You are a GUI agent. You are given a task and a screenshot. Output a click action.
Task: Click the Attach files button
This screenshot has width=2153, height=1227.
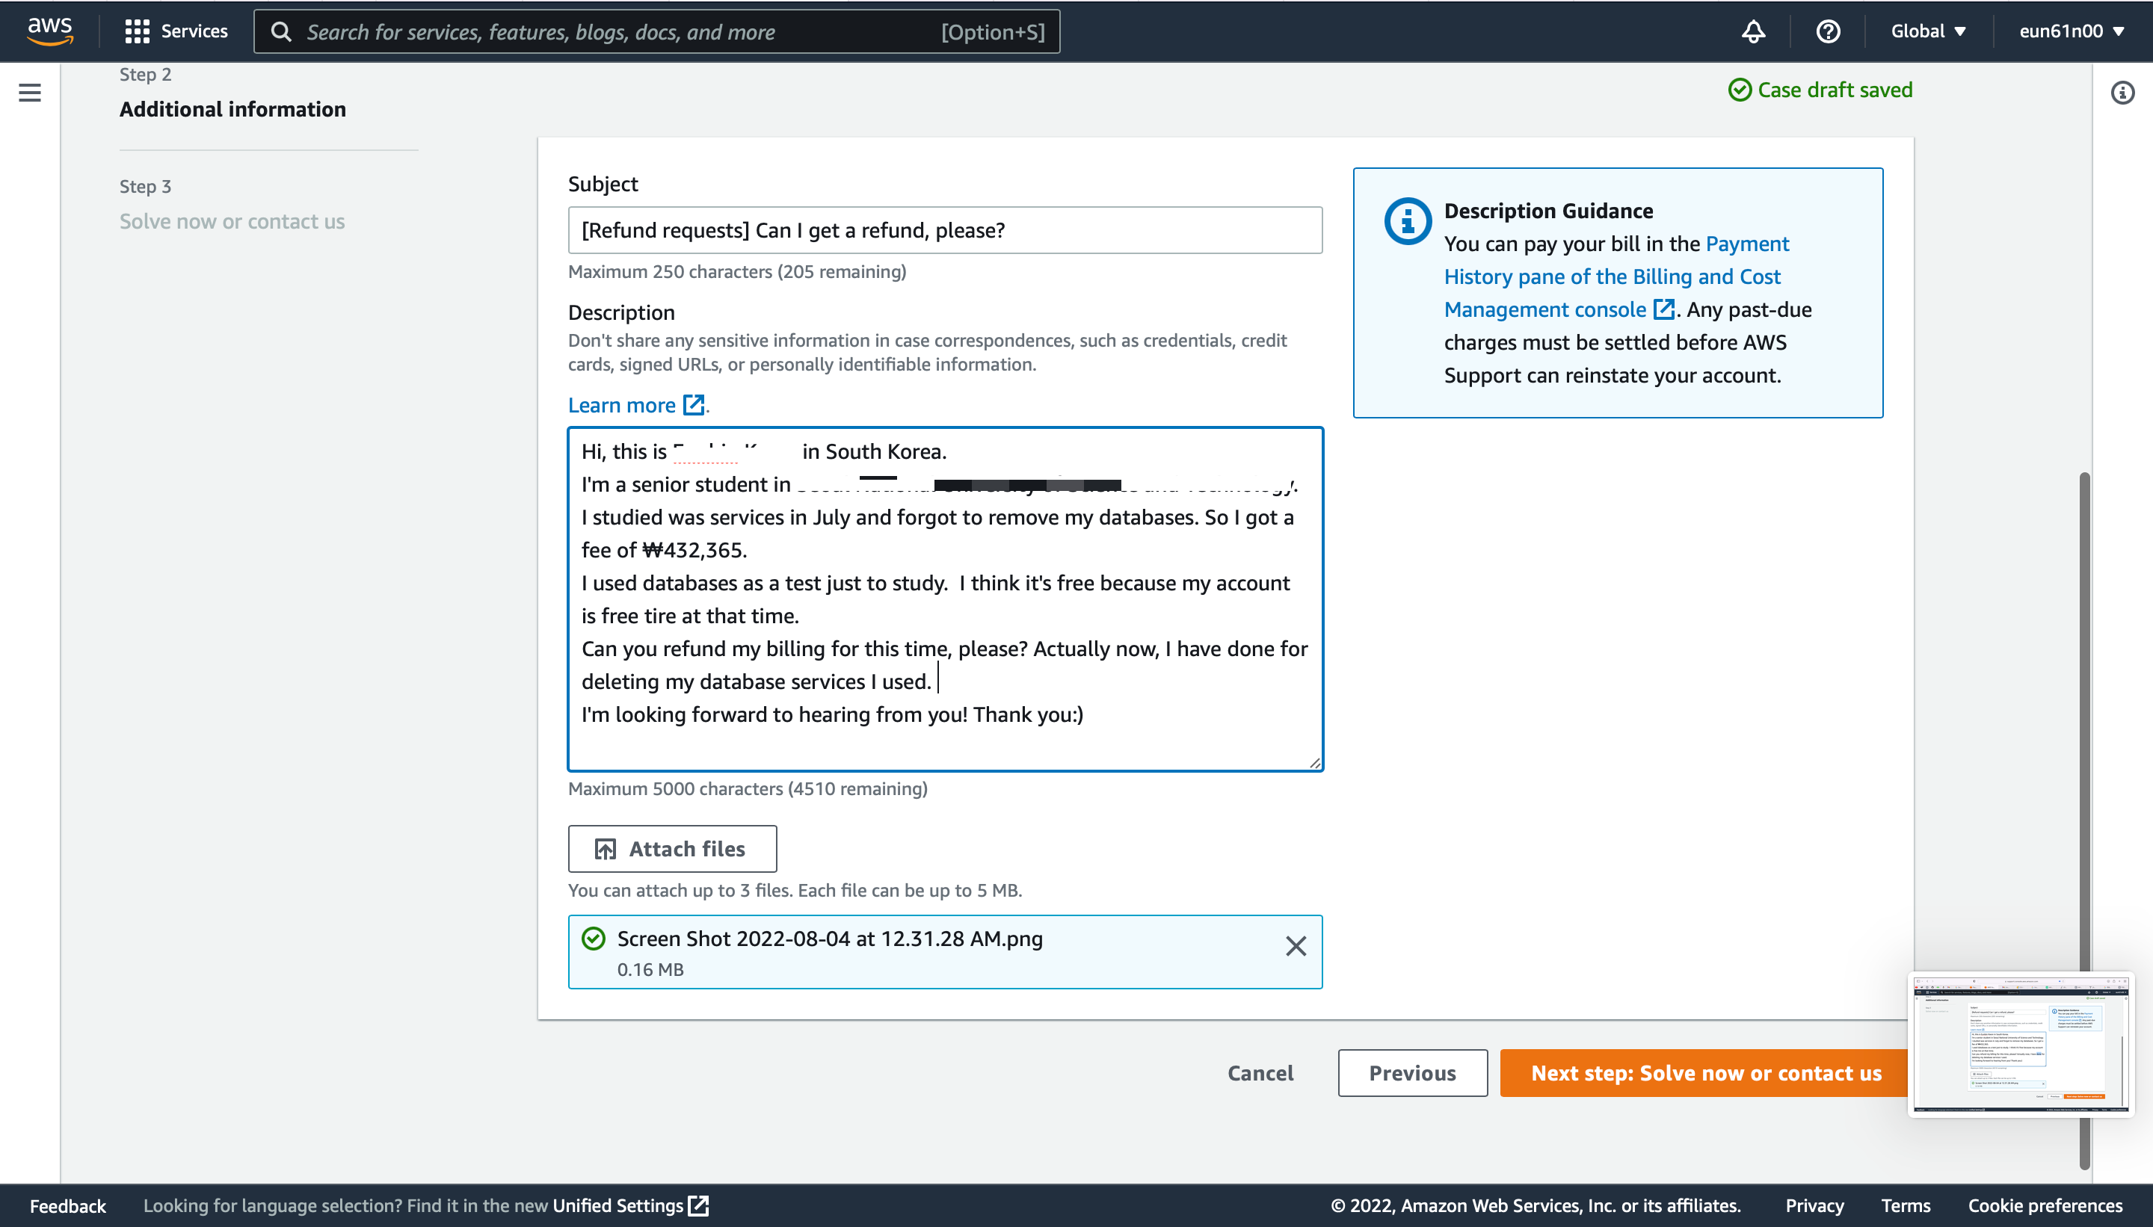[x=672, y=849]
